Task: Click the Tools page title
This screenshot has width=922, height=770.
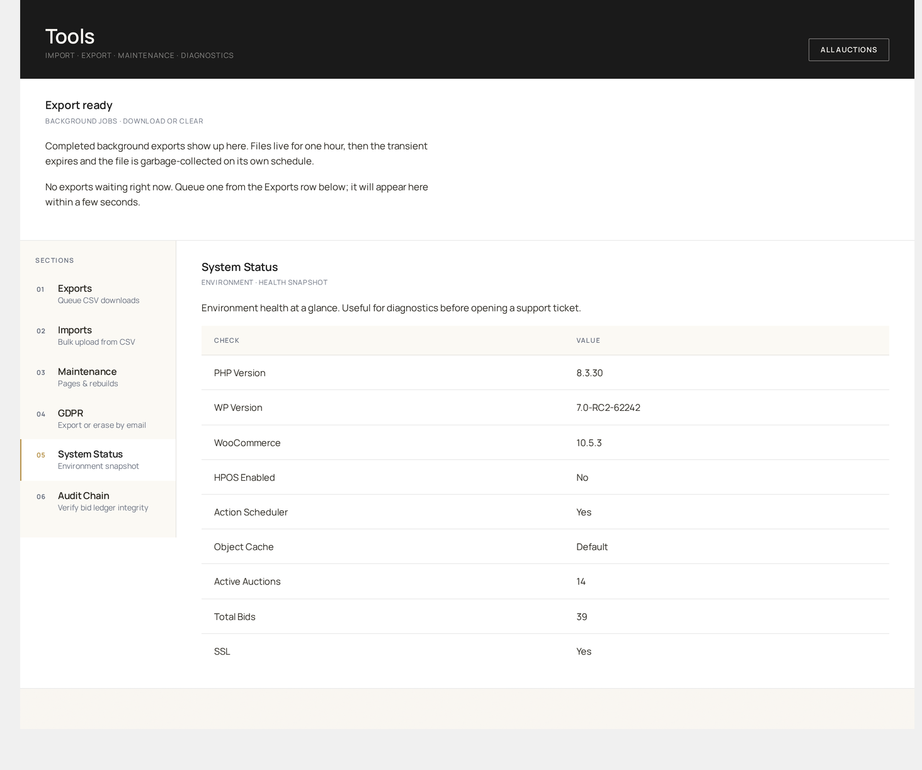Action: click(x=70, y=37)
